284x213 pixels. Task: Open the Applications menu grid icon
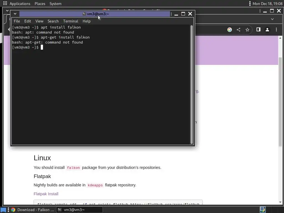(5, 3)
